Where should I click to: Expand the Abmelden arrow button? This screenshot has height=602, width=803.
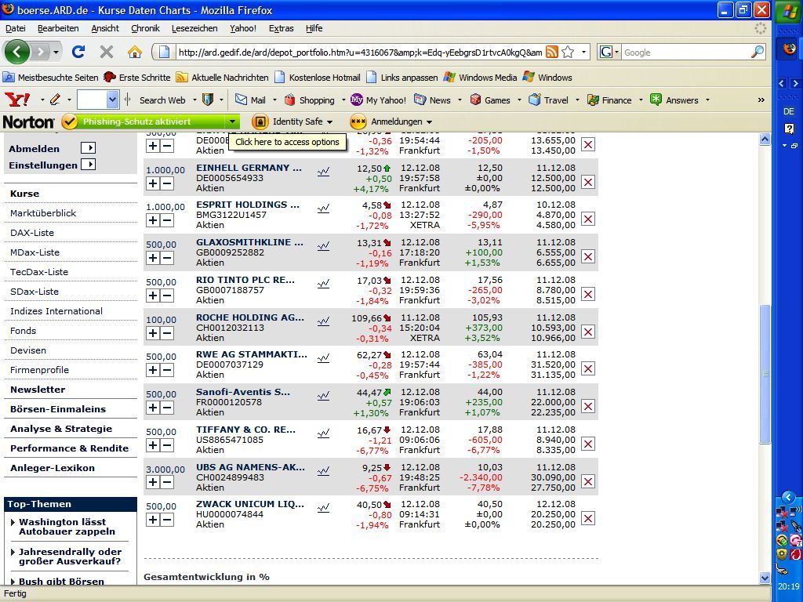88,148
